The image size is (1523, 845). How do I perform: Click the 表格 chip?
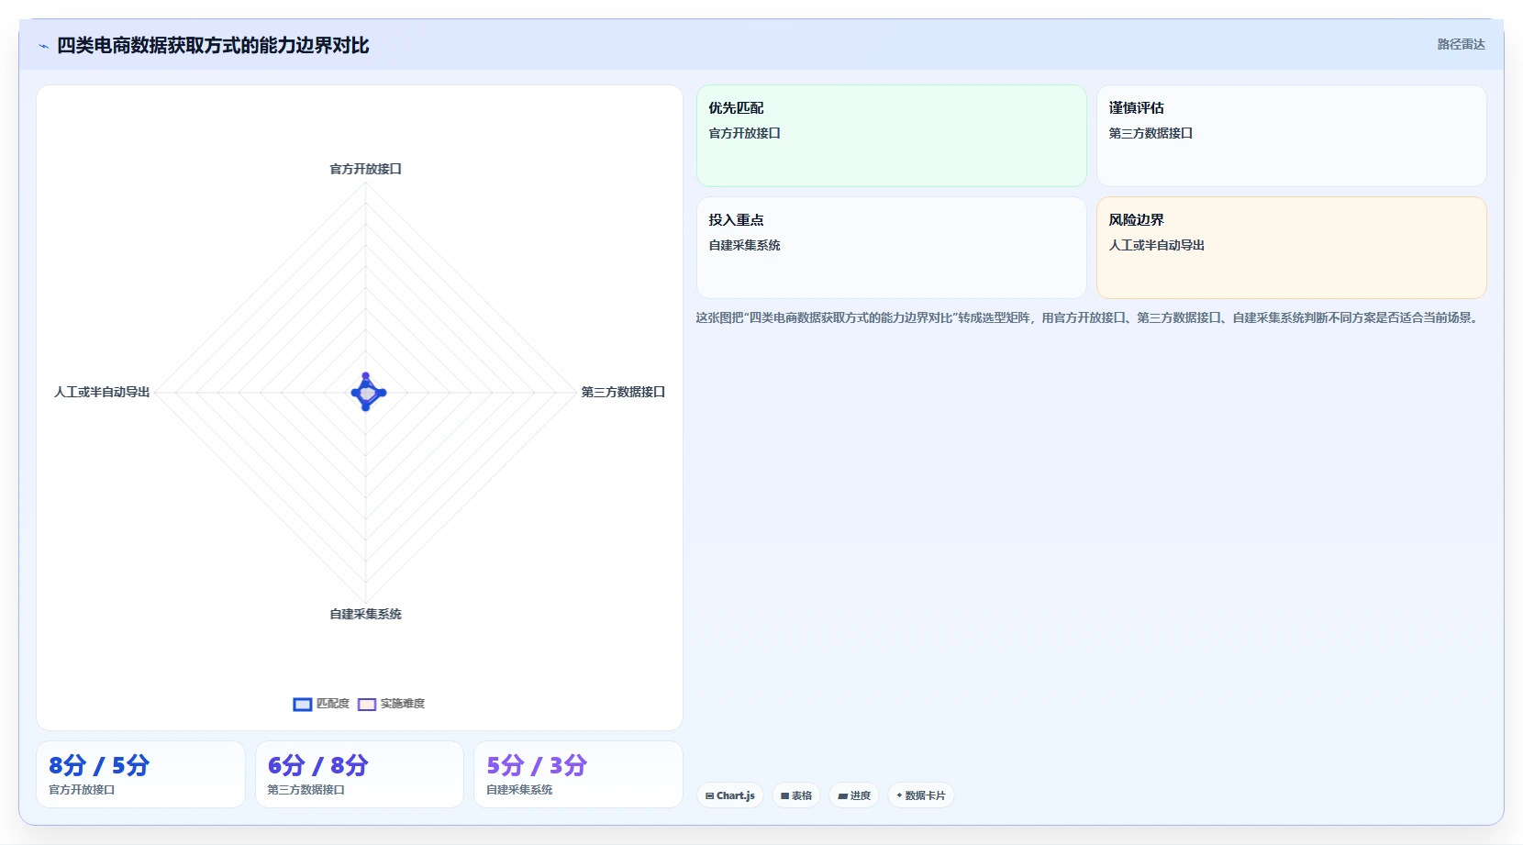tap(796, 795)
